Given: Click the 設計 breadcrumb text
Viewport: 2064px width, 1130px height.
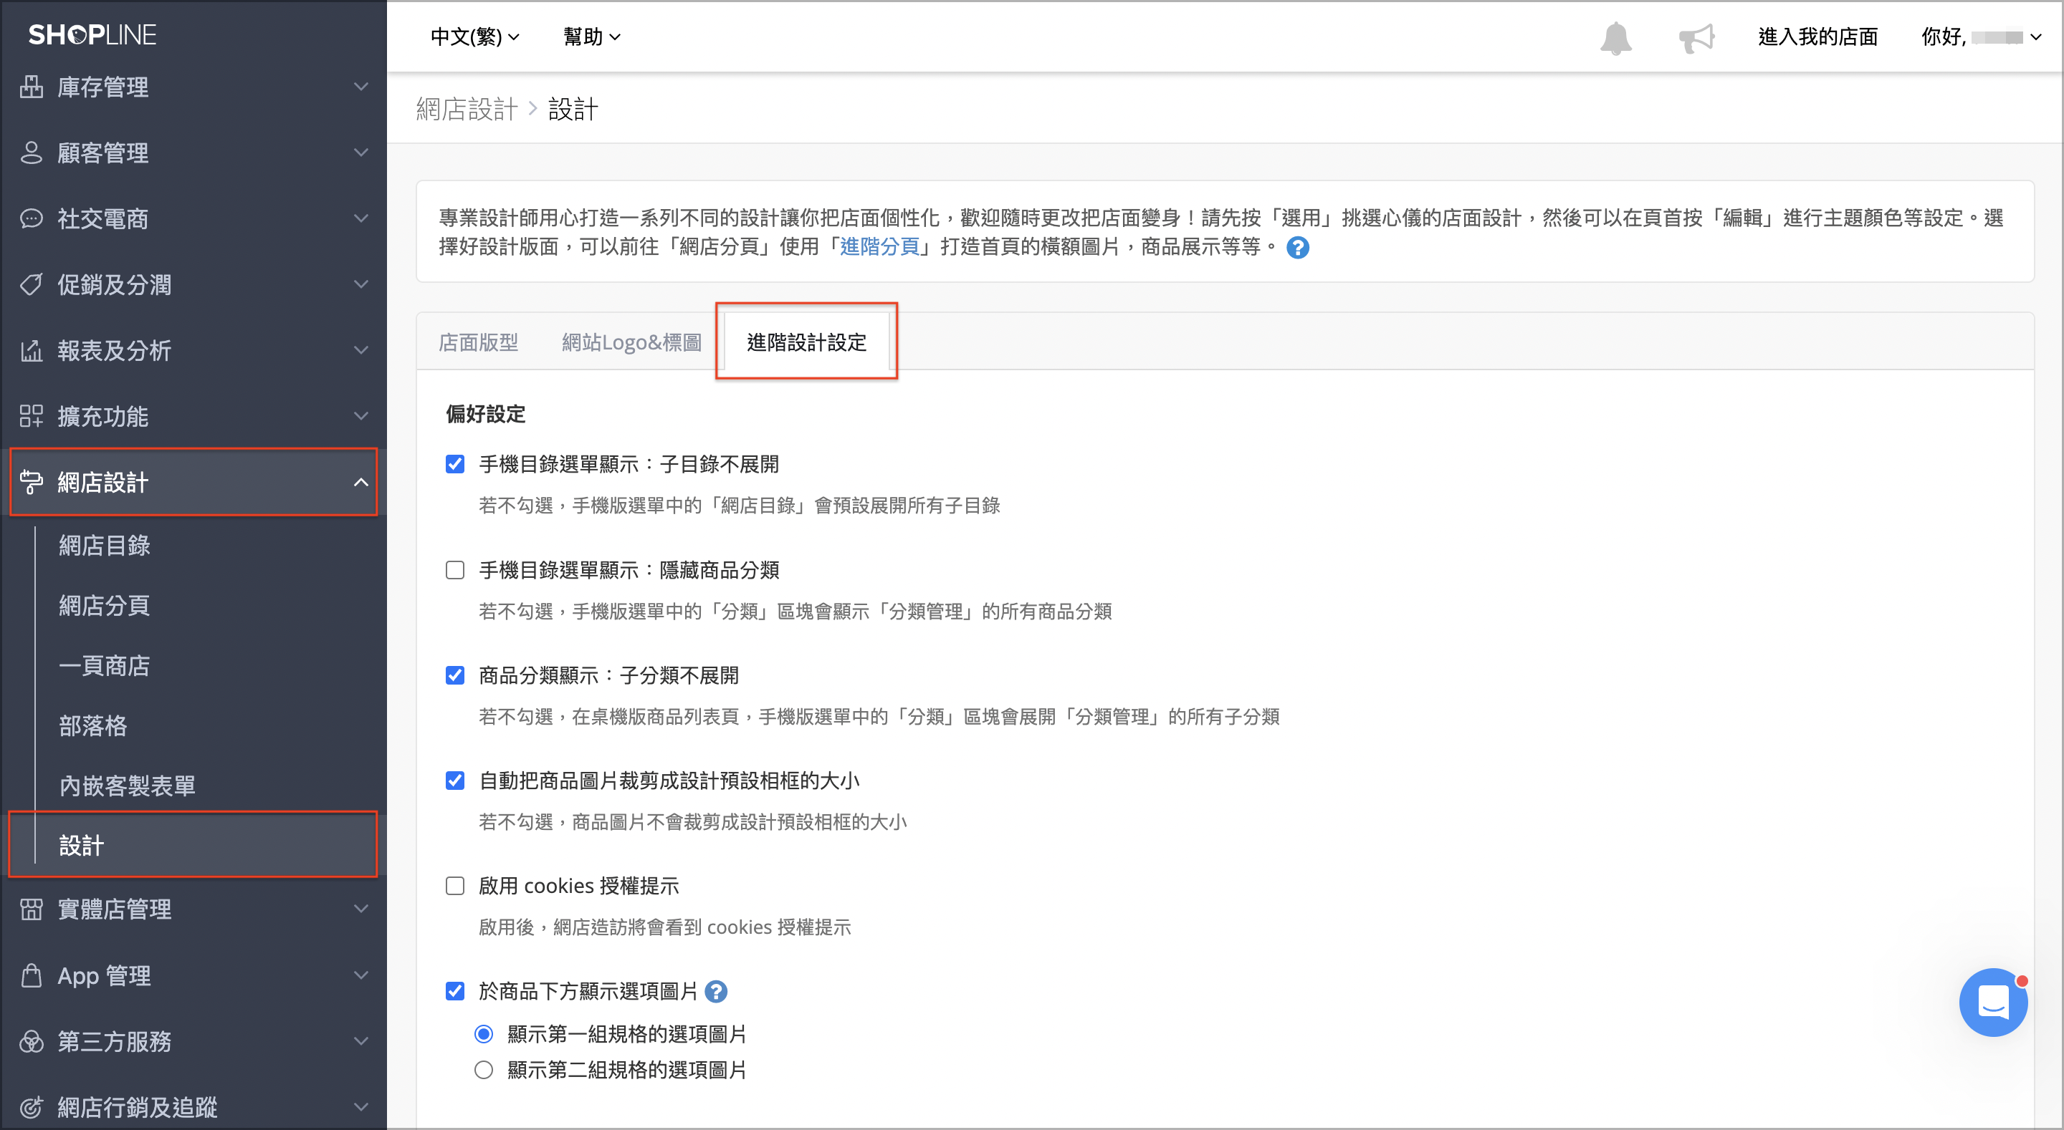Looking at the screenshot, I should click(573, 109).
